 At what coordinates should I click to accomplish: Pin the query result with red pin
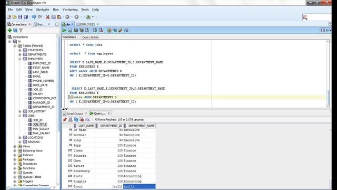pos(65,119)
